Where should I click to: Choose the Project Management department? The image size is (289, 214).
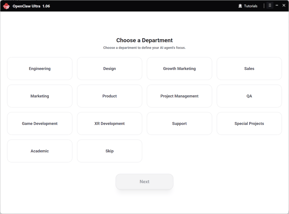click(x=179, y=96)
